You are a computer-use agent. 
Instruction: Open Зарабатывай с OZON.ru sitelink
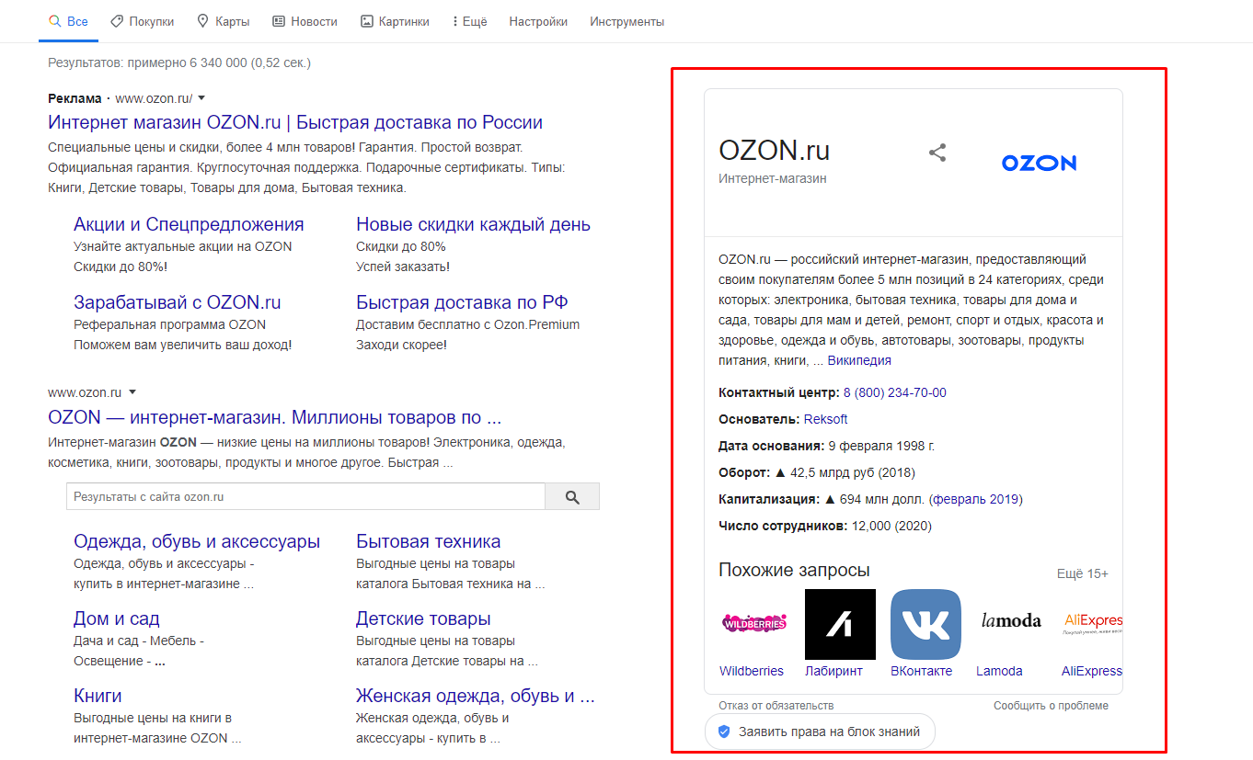click(x=178, y=303)
